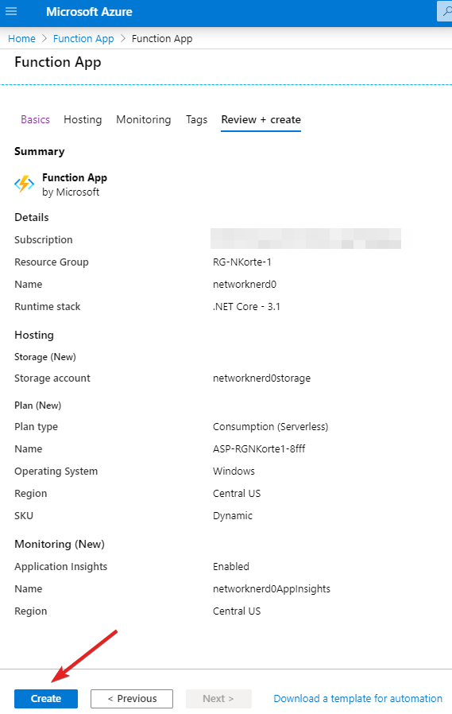The image size is (452, 714).
Task: Switch to the Basics tab
Action: (35, 119)
